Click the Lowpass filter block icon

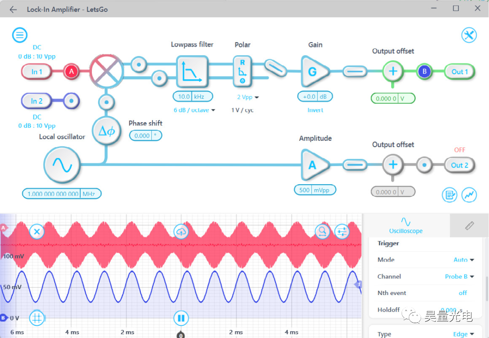(192, 71)
